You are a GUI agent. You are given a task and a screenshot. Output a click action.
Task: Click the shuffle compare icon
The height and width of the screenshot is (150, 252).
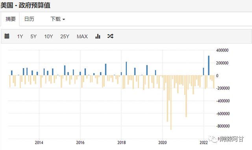click(110, 36)
